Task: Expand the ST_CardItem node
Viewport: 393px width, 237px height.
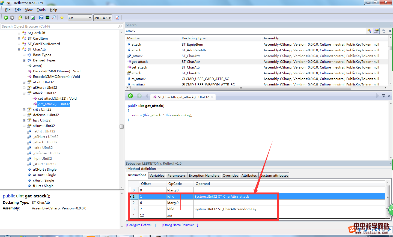Action: coord(19,38)
